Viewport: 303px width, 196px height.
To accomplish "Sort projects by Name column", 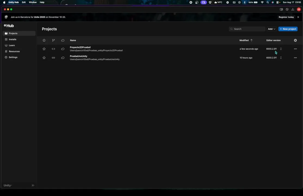I will click(x=73, y=40).
